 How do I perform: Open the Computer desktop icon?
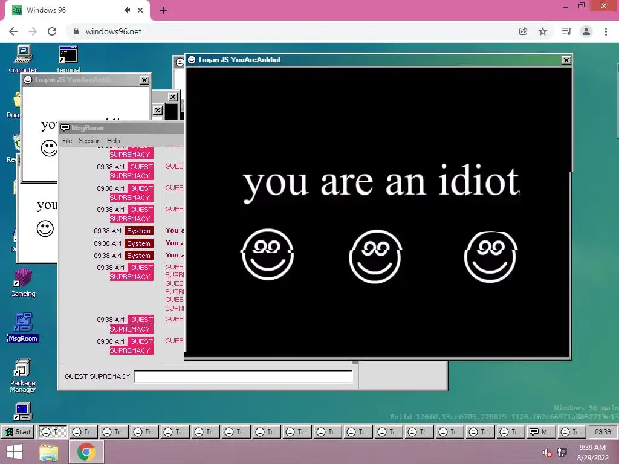tap(23, 59)
